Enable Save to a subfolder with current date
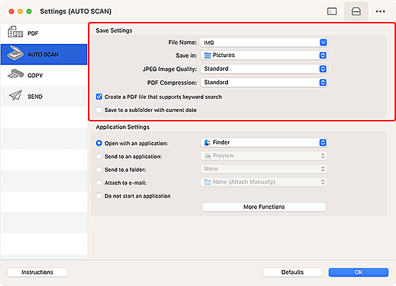The height and width of the screenshot is (286, 396). (99, 110)
